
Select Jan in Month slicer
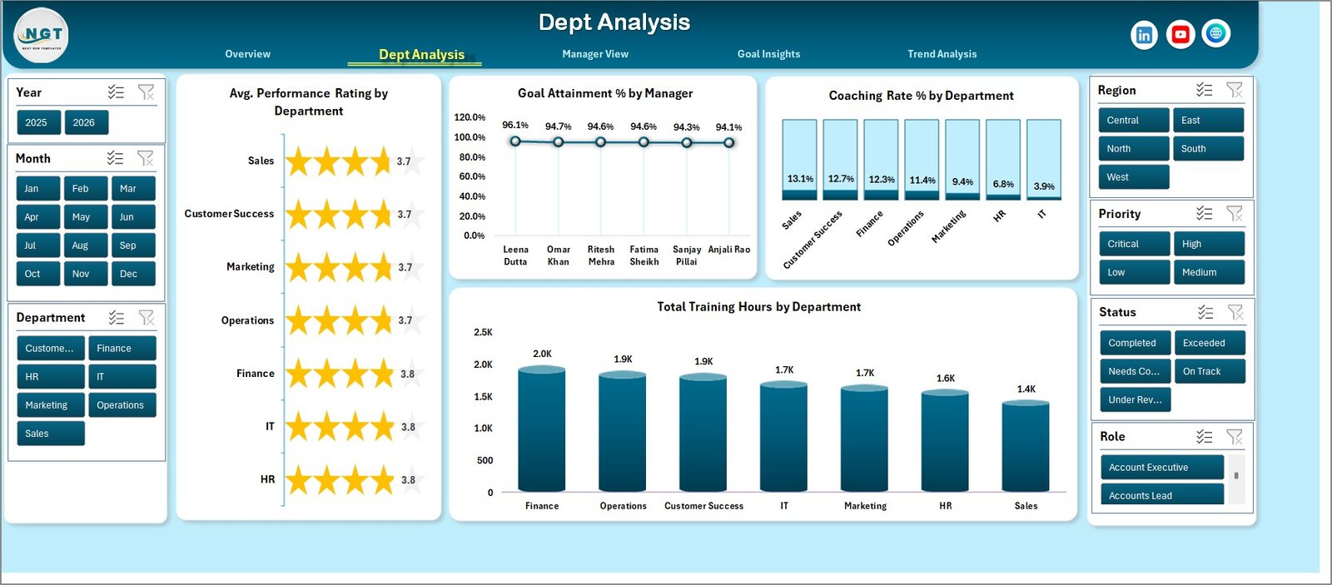coord(37,189)
